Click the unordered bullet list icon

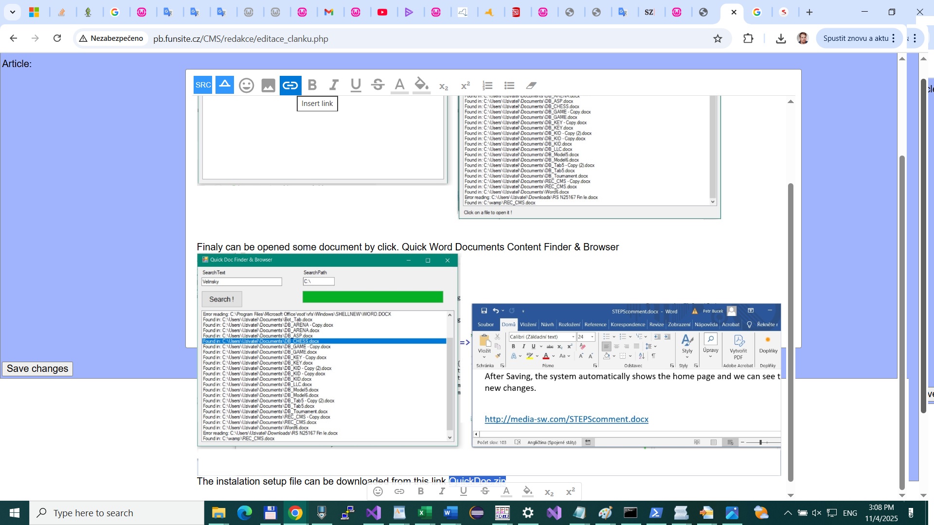click(x=509, y=86)
